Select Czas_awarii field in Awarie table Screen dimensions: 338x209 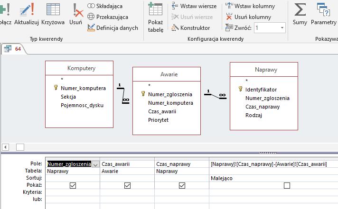coord(162,111)
